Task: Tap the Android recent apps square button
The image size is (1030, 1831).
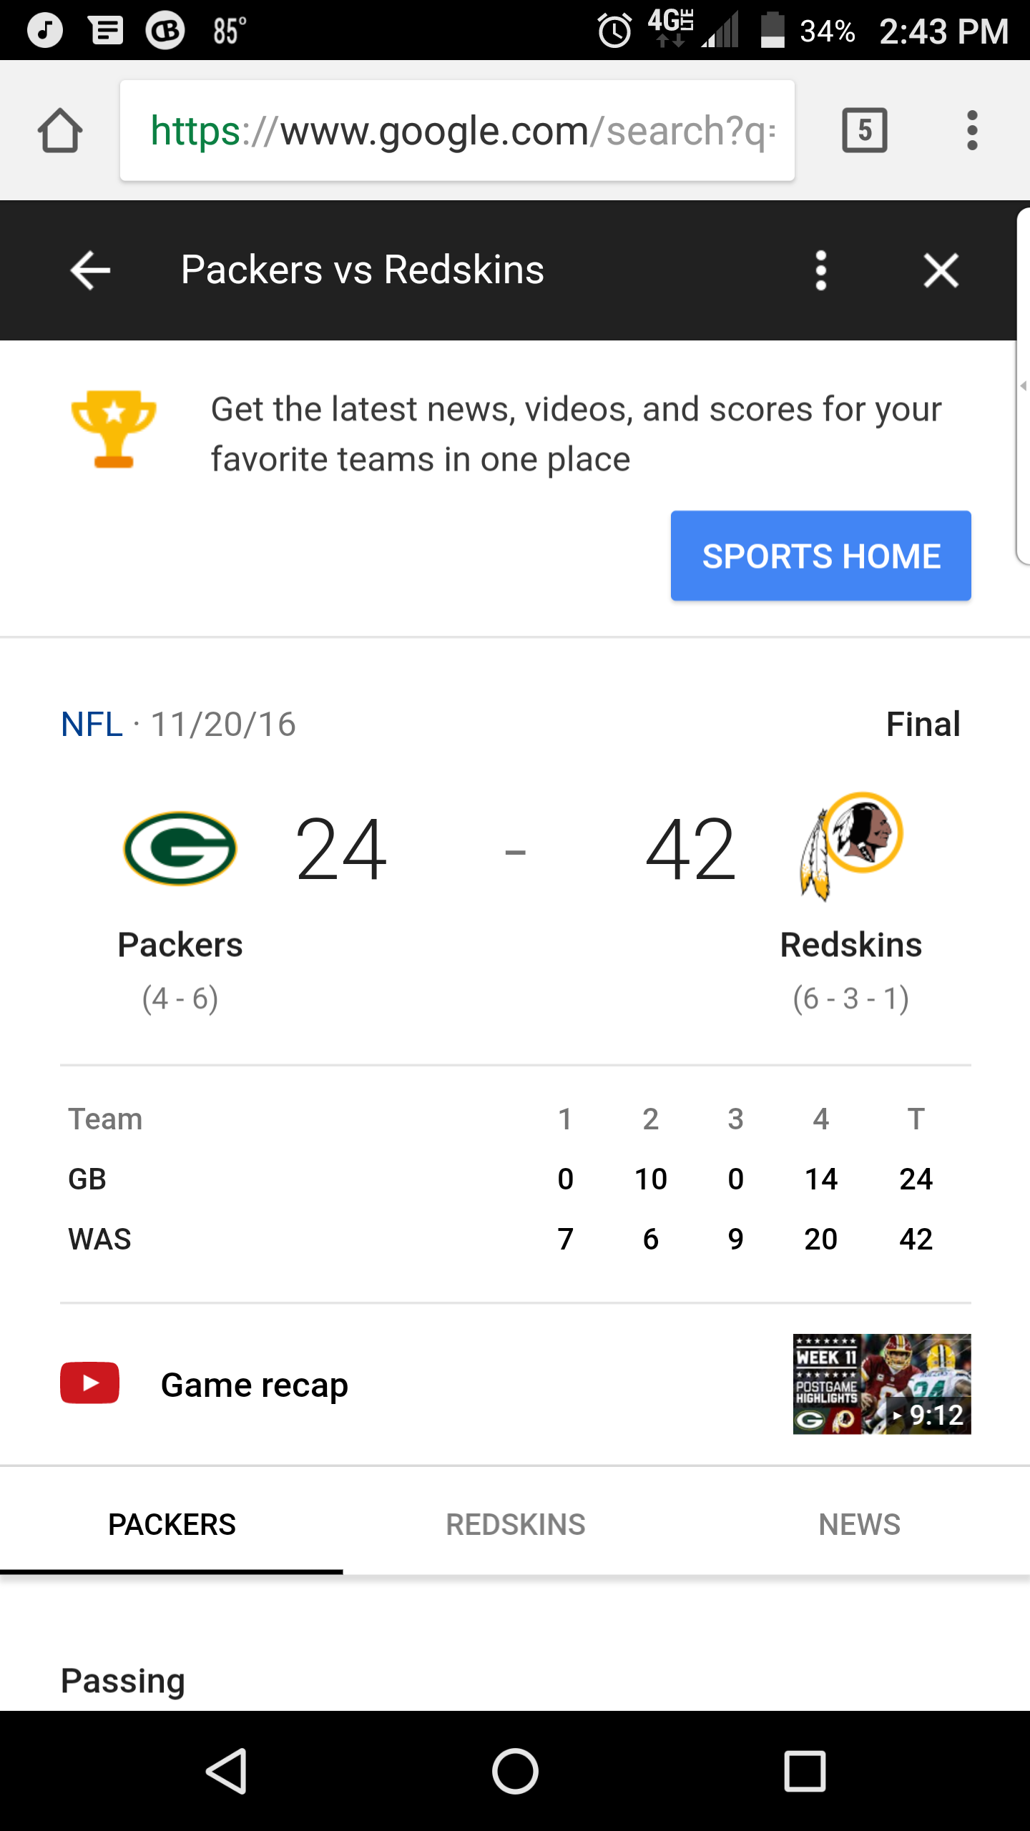Action: (x=805, y=1771)
